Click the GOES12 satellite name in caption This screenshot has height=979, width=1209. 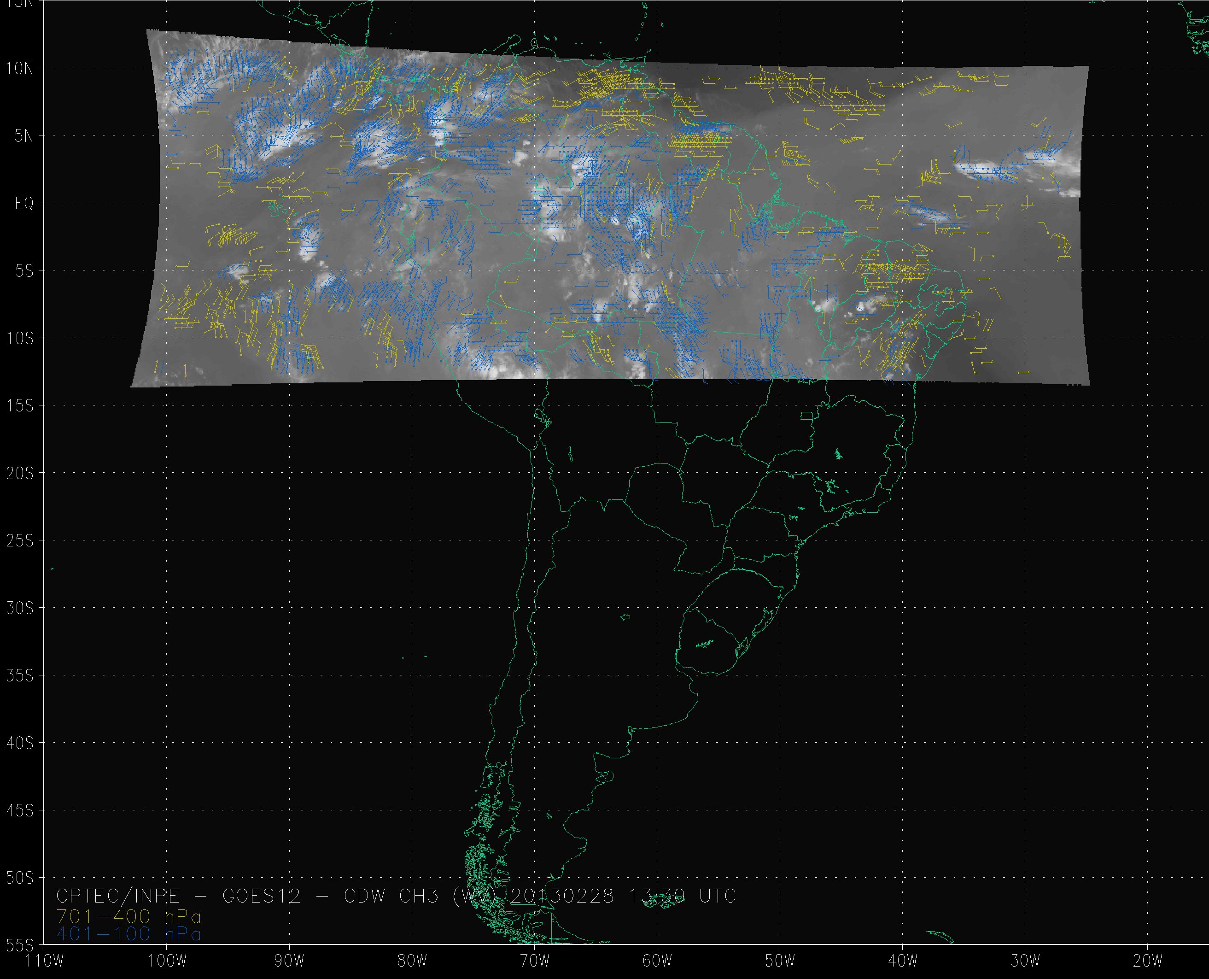click(262, 896)
